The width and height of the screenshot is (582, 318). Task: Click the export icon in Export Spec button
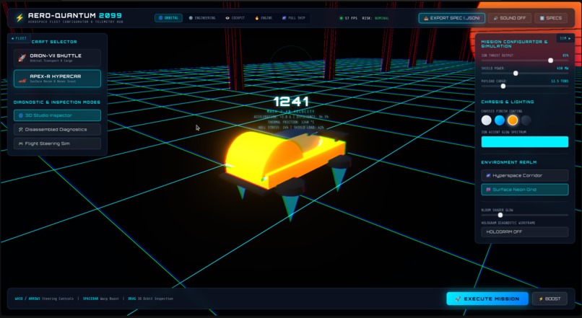coord(426,18)
